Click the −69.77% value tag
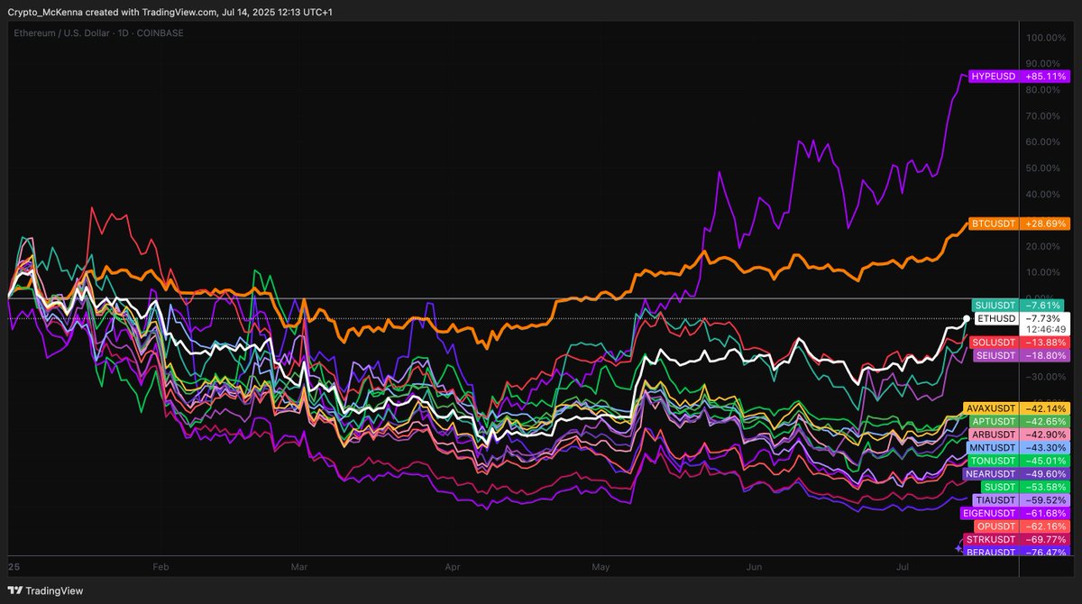Screen dimensions: 1082x604 click(x=1044, y=539)
